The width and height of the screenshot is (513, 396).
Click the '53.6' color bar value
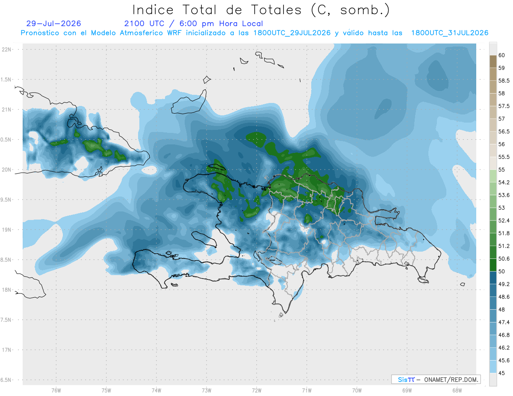504,195
